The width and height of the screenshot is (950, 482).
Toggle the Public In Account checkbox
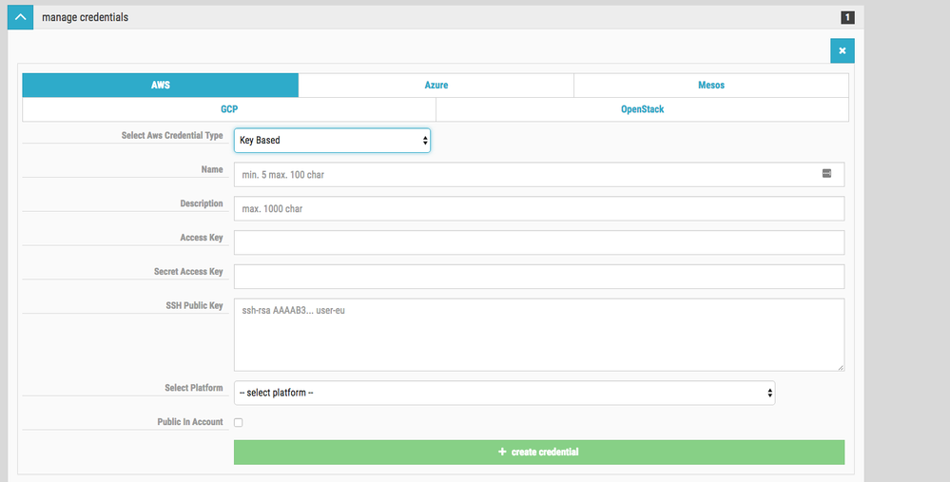point(238,423)
